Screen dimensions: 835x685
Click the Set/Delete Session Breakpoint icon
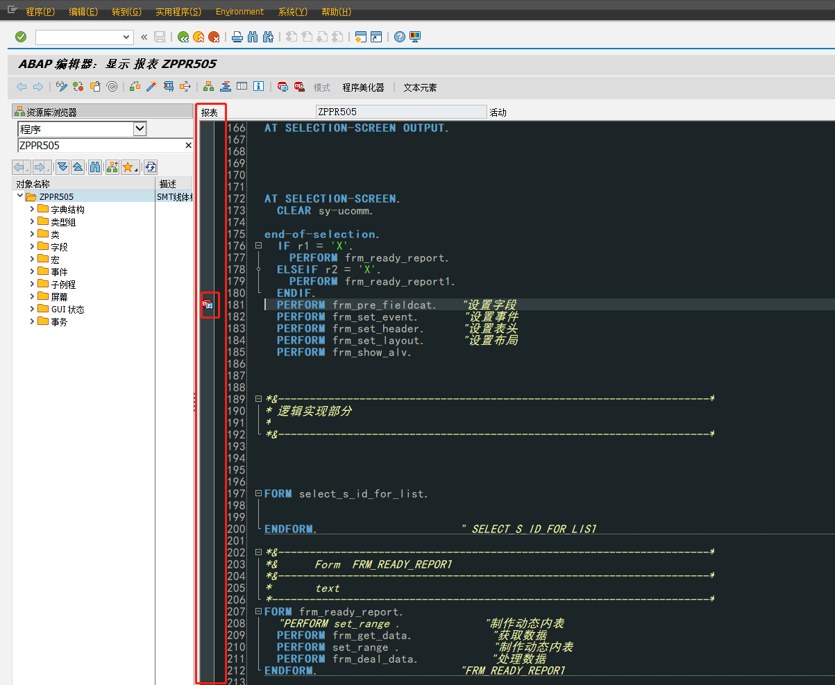click(282, 87)
